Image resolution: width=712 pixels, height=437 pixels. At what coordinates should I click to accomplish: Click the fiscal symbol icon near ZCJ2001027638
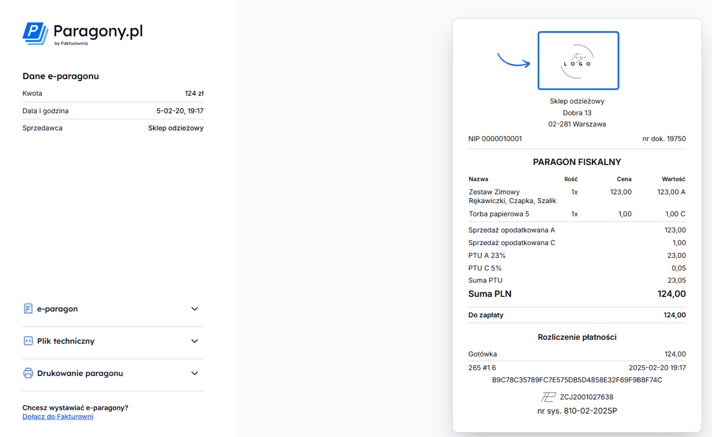(548, 397)
